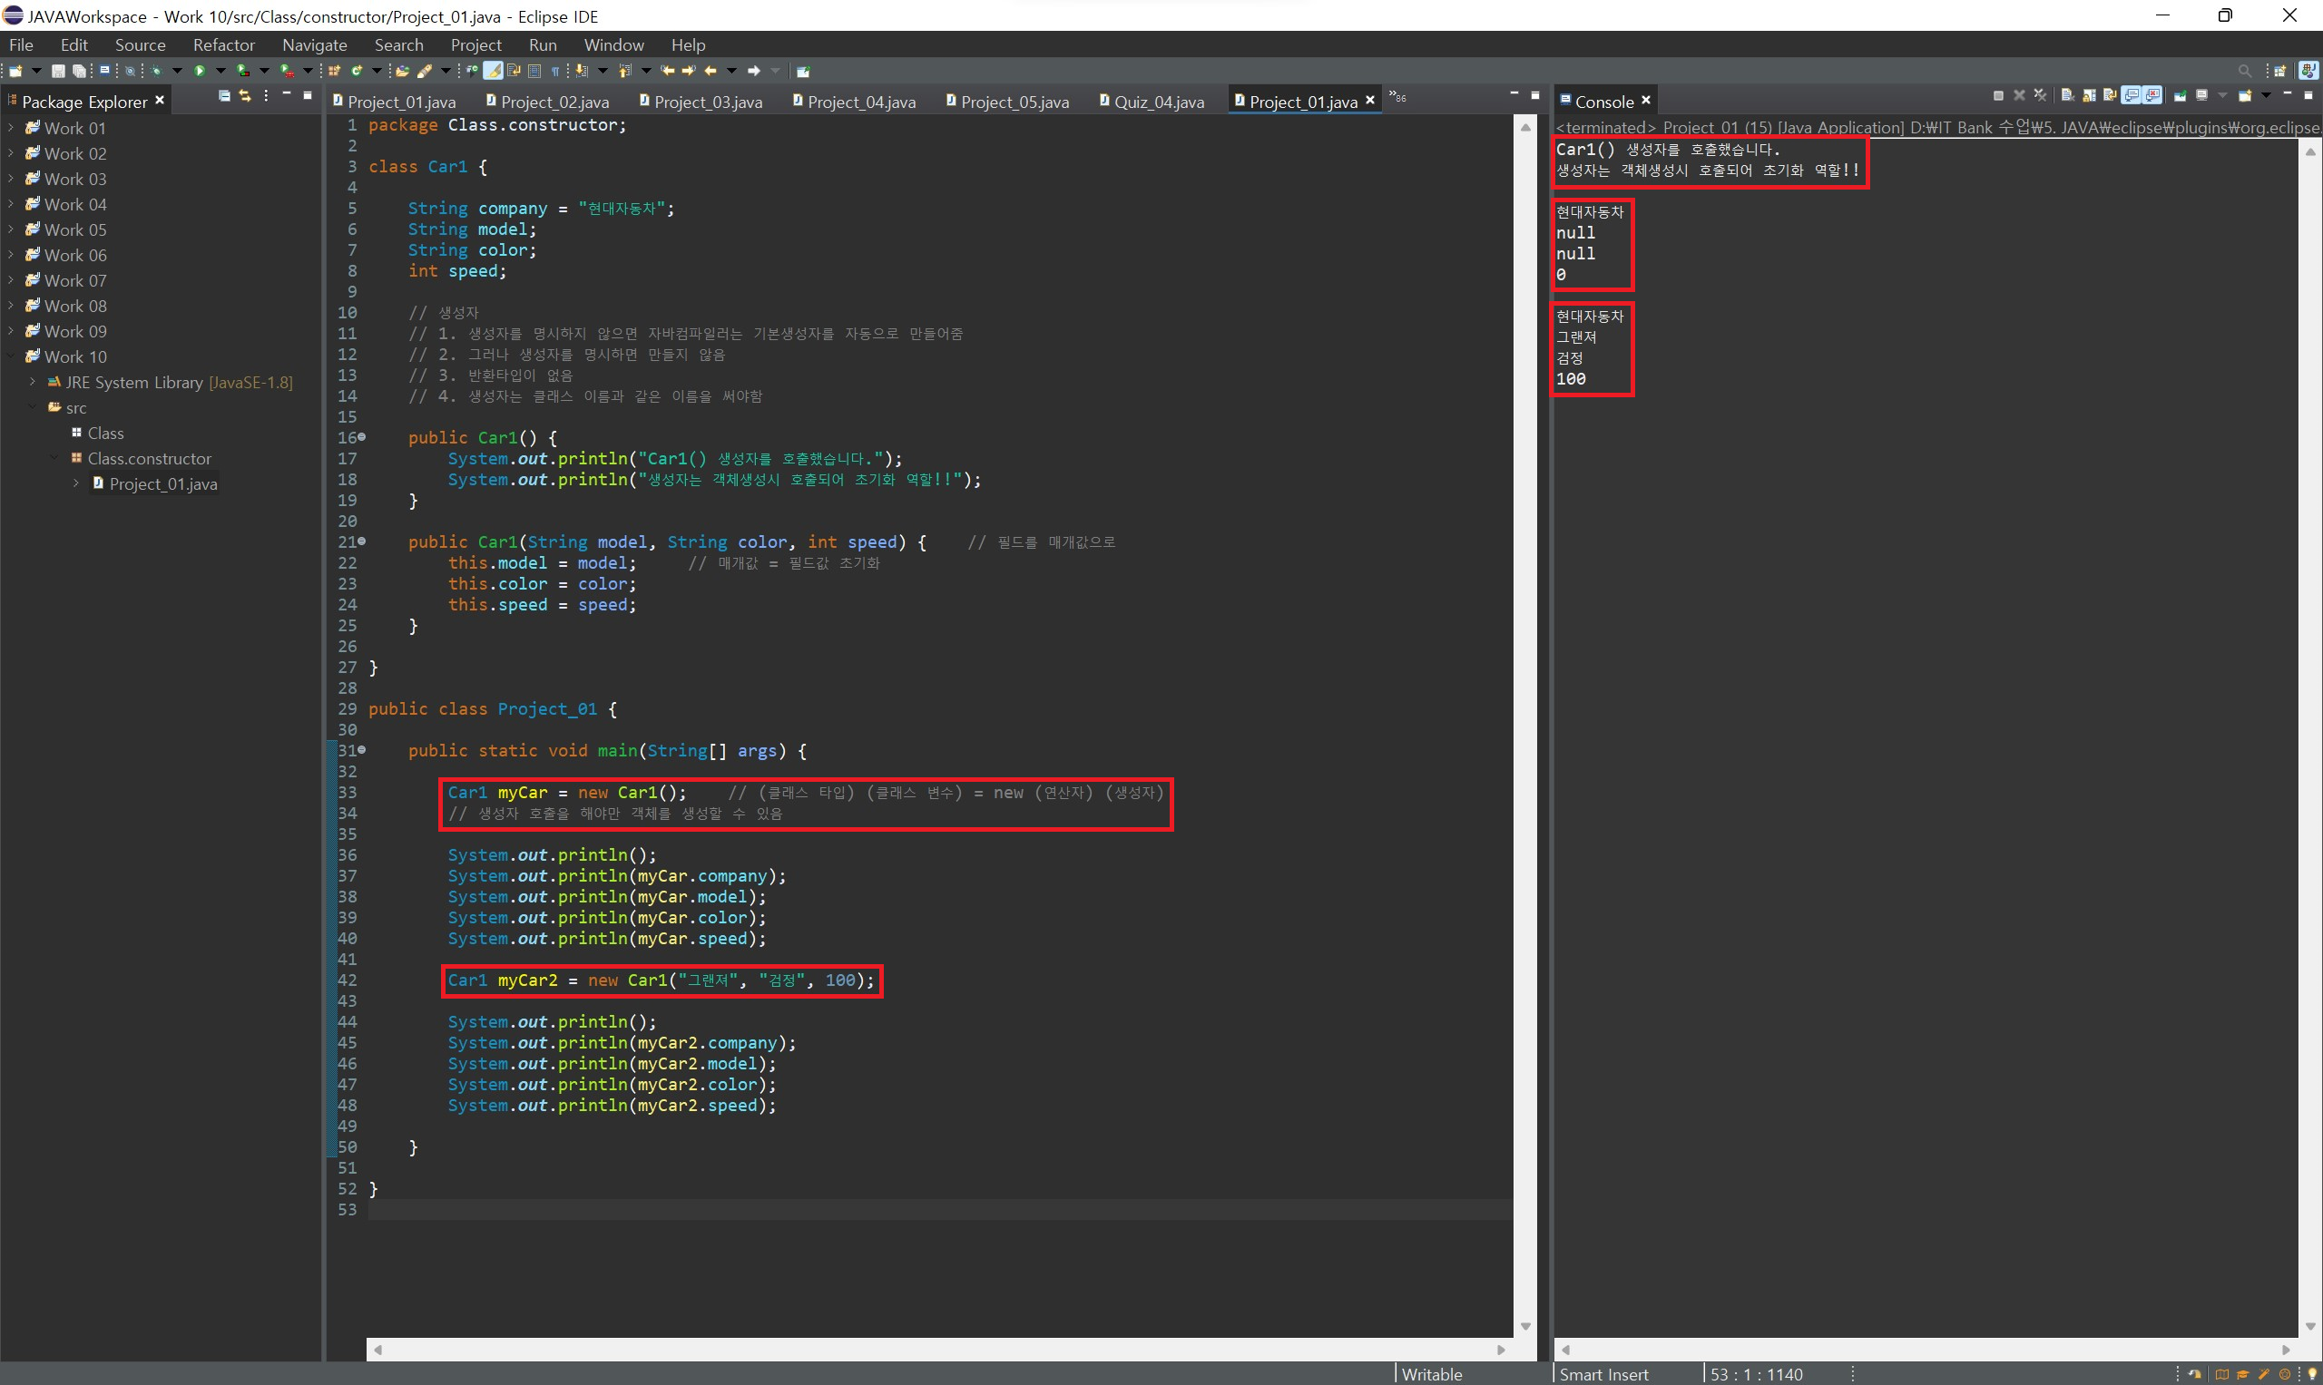Show hidden editor tabs list overflow
Viewport: 2323px width, 1385px height.
(x=1397, y=96)
